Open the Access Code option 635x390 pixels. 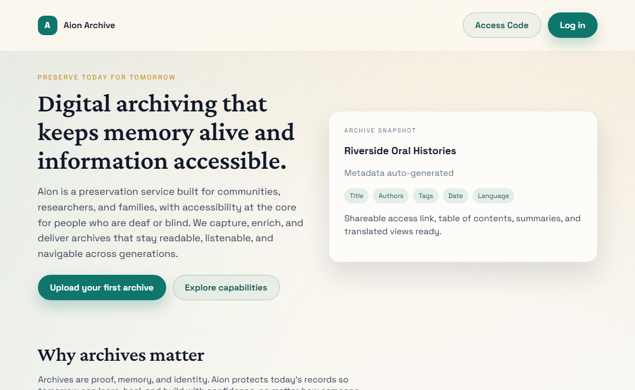pos(501,25)
